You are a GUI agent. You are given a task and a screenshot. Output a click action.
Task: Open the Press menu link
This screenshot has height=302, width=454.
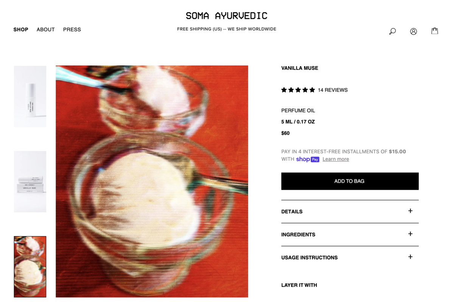click(x=72, y=29)
